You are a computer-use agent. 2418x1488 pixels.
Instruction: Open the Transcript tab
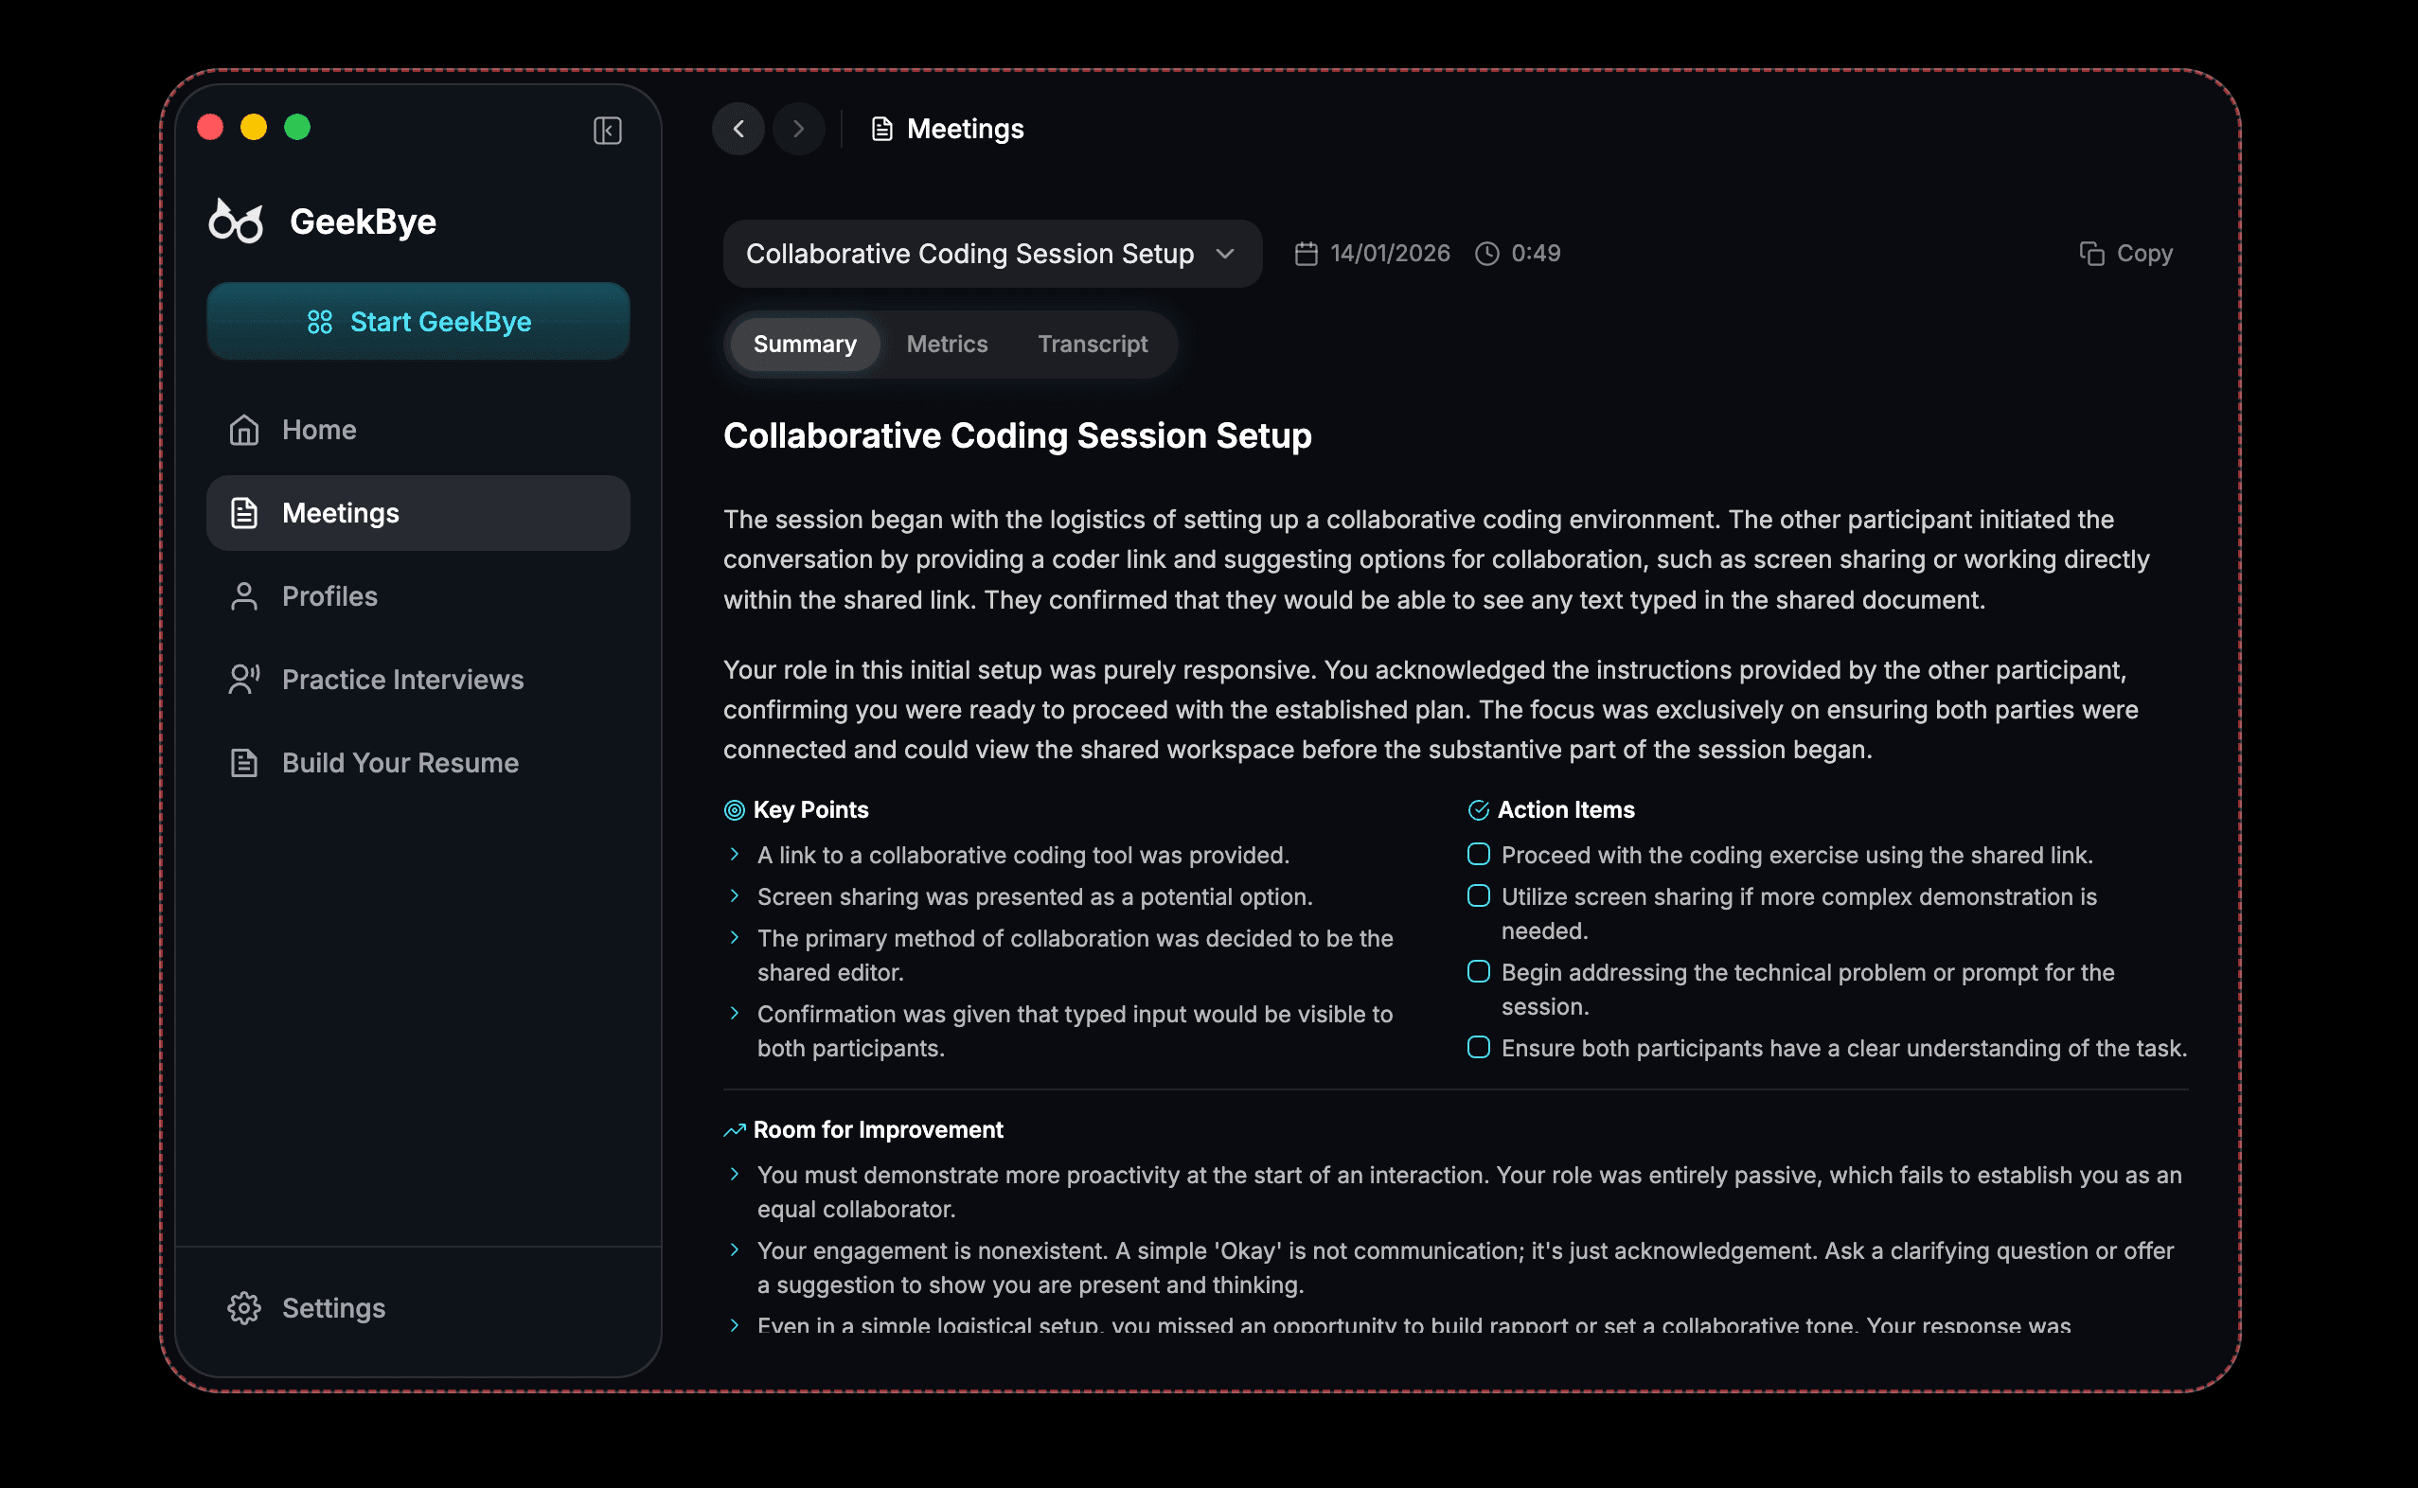tap(1093, 345)
